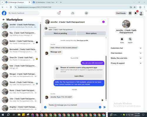Click the Find friends button

121,13
